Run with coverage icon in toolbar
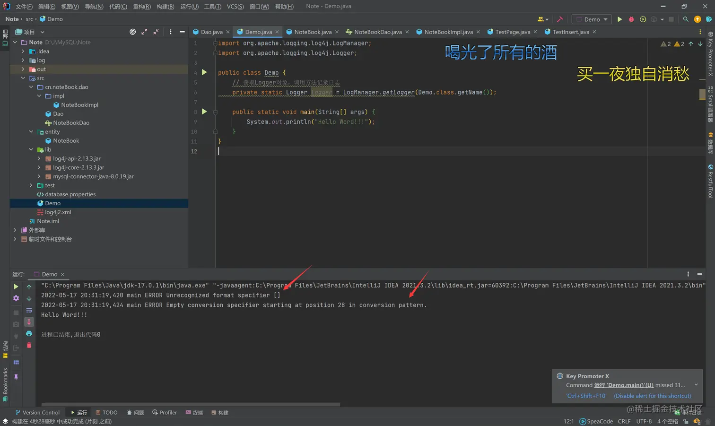Screen dimensions: 715x426 (x=643, y=19)
